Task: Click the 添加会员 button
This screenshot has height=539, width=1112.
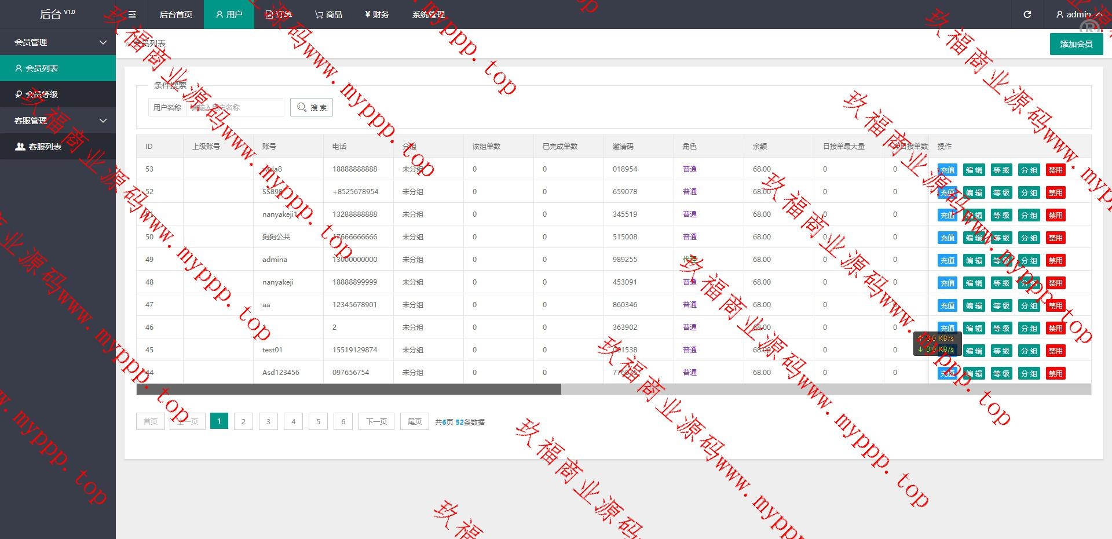Action: click(x=1076, y=44)
